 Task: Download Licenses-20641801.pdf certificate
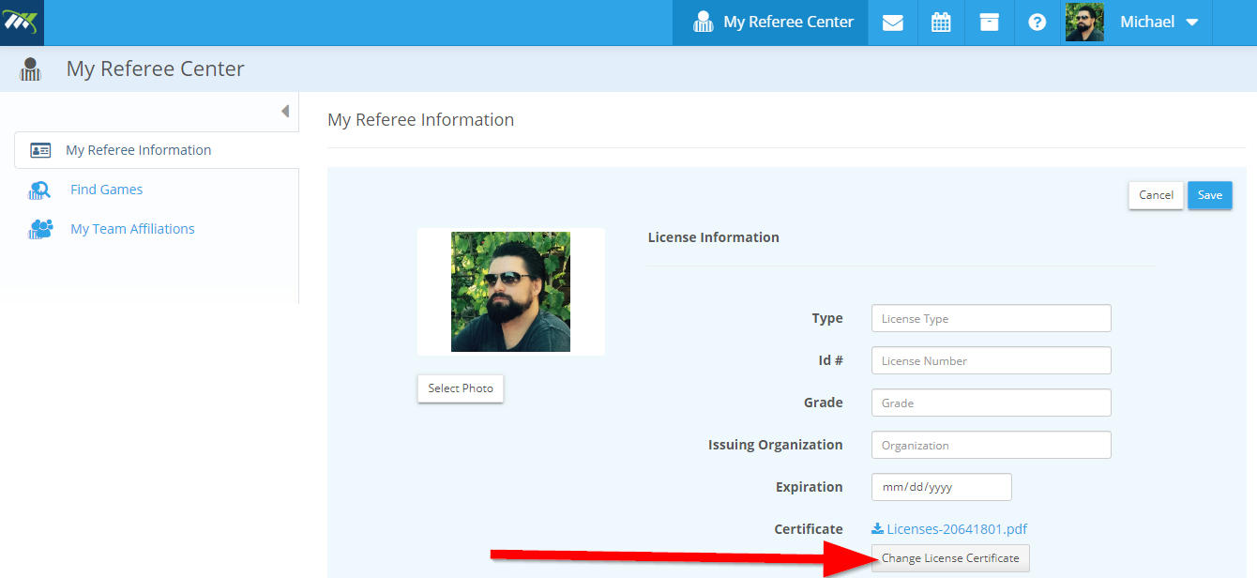point(957,529)
